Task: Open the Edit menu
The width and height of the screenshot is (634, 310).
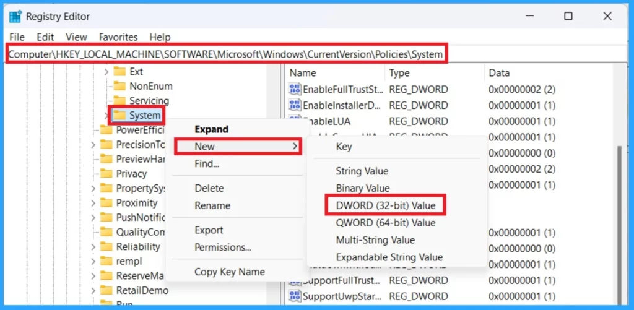Action: click(45, 37)
